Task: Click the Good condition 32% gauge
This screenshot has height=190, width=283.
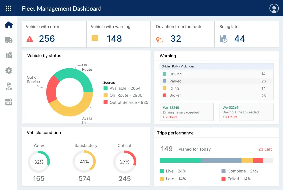Action: pyautogui.click(x=39, y=162)
